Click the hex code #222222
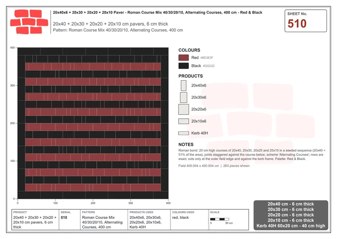The width and height of the screenshot is (337, 239). tap(209, 66)
